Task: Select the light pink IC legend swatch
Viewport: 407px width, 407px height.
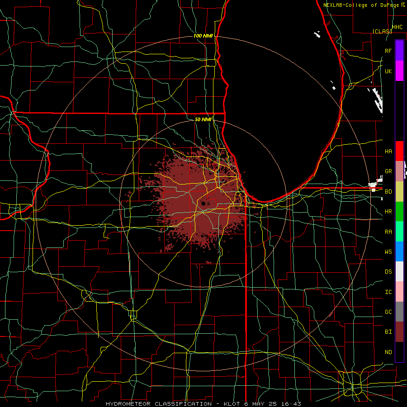Action: (x=399, y=292)
